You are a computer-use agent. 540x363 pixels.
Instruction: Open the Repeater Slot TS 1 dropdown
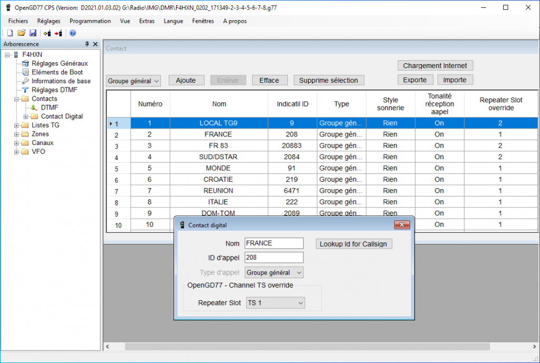point(275,303)
